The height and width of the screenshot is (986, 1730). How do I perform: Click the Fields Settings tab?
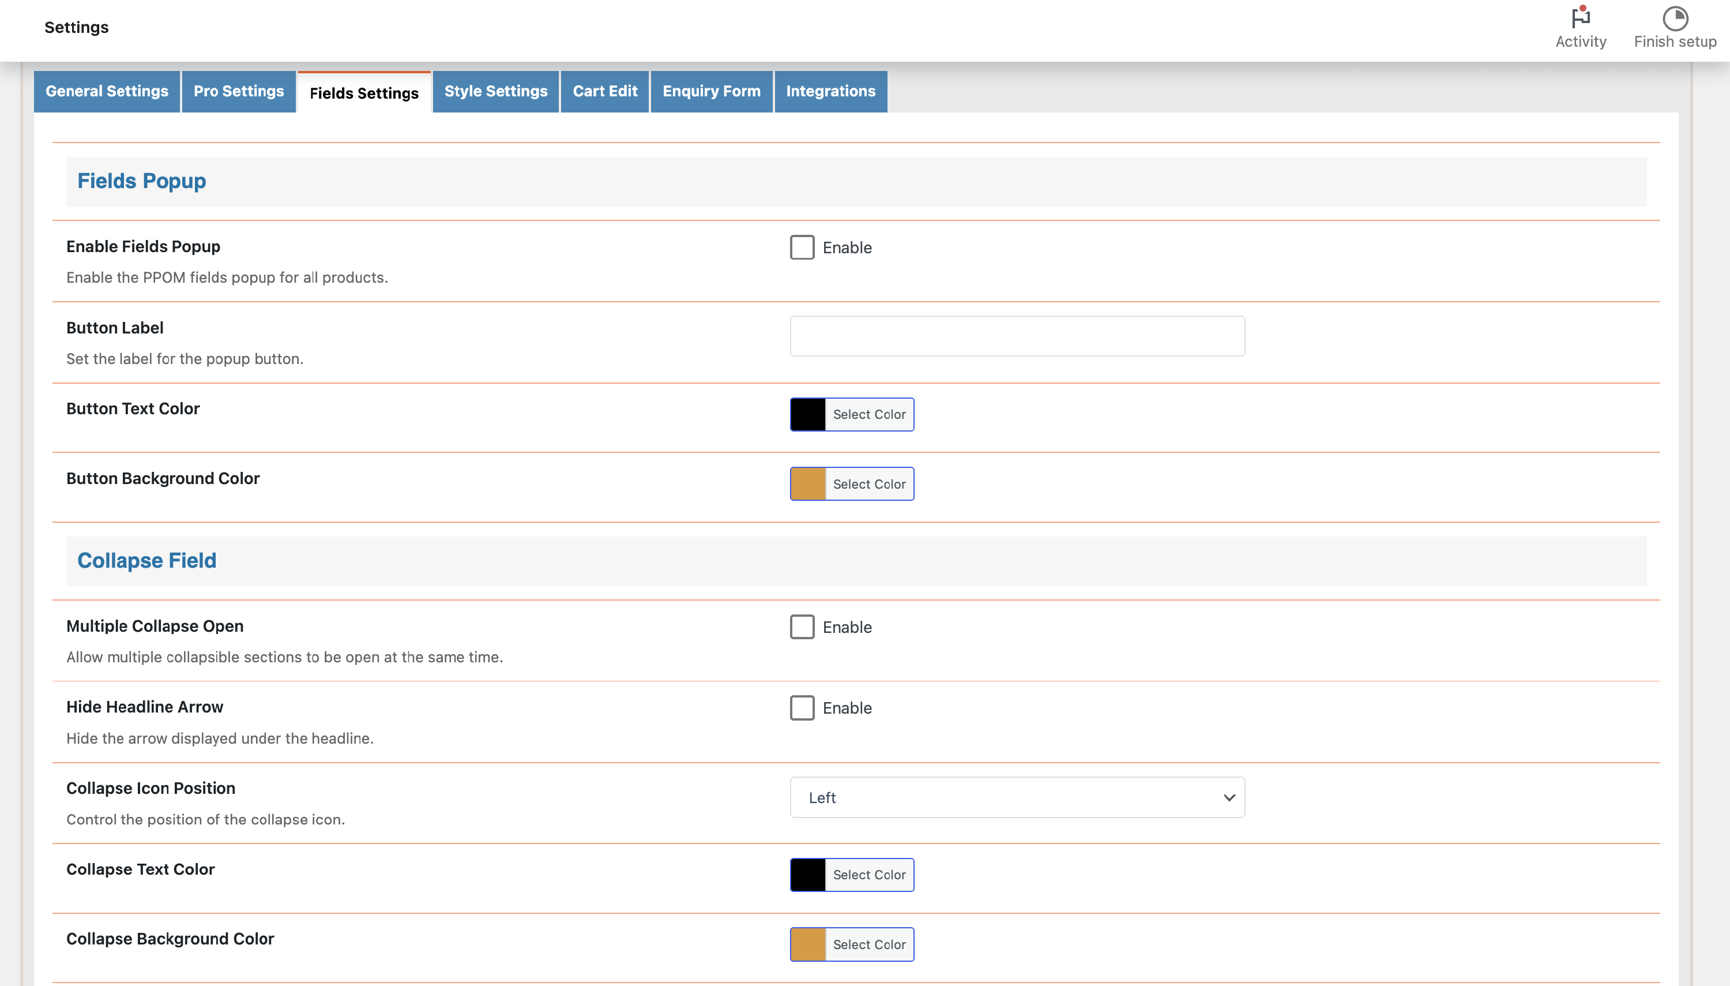(364, 93)
